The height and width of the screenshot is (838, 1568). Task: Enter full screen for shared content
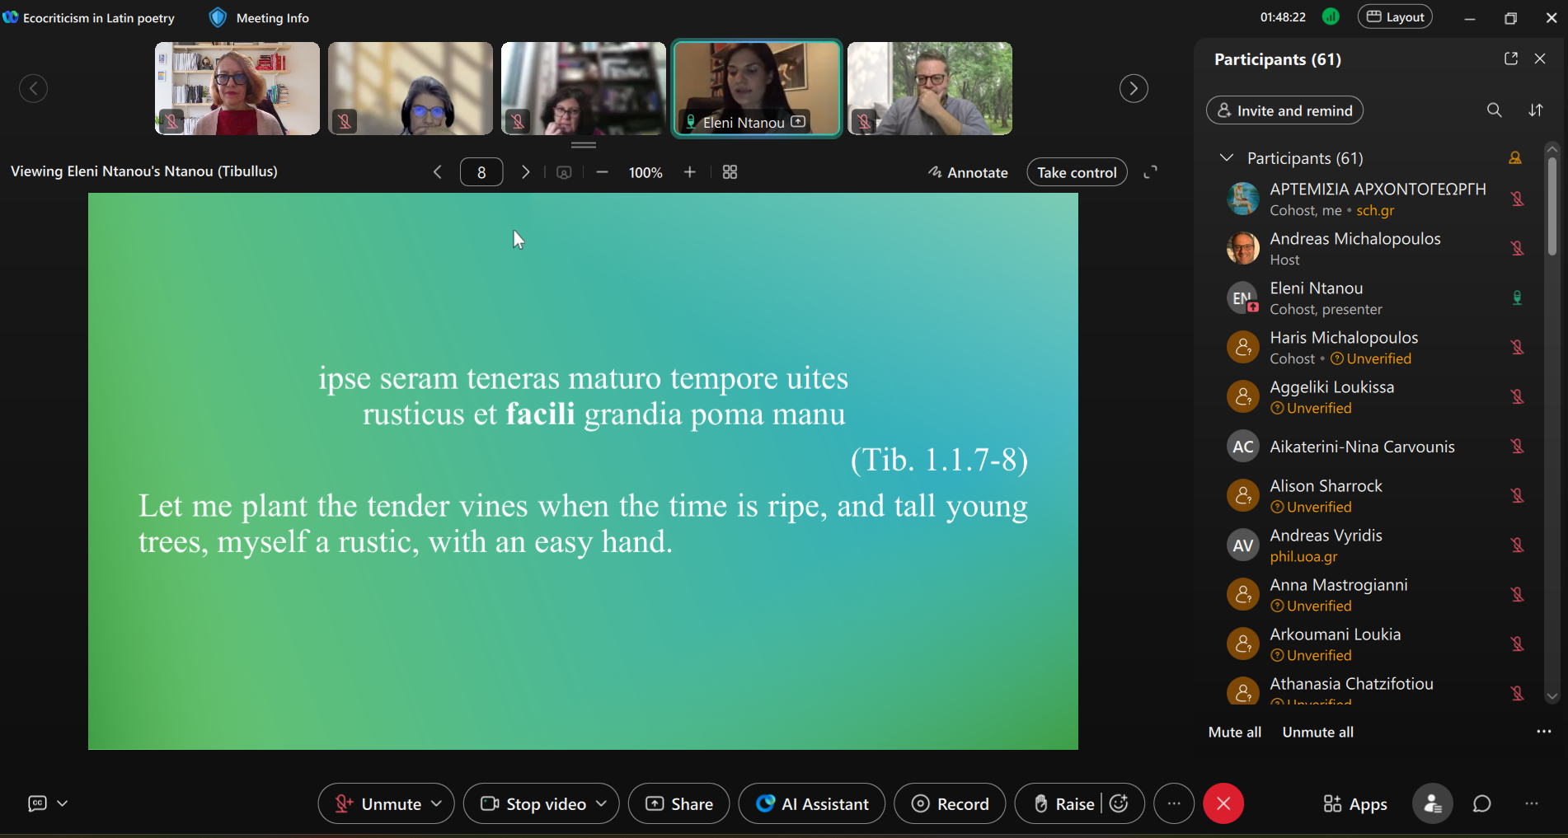1150,172
